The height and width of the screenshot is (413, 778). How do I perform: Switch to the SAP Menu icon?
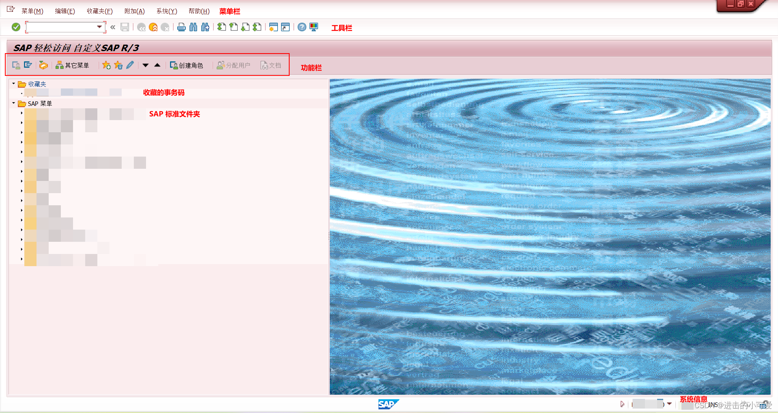pyautogui.click(x=28, y=65)
